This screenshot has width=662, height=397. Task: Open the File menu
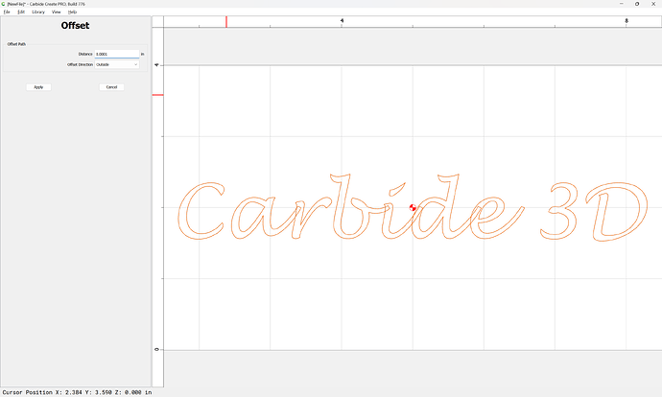tap(7, 12)
